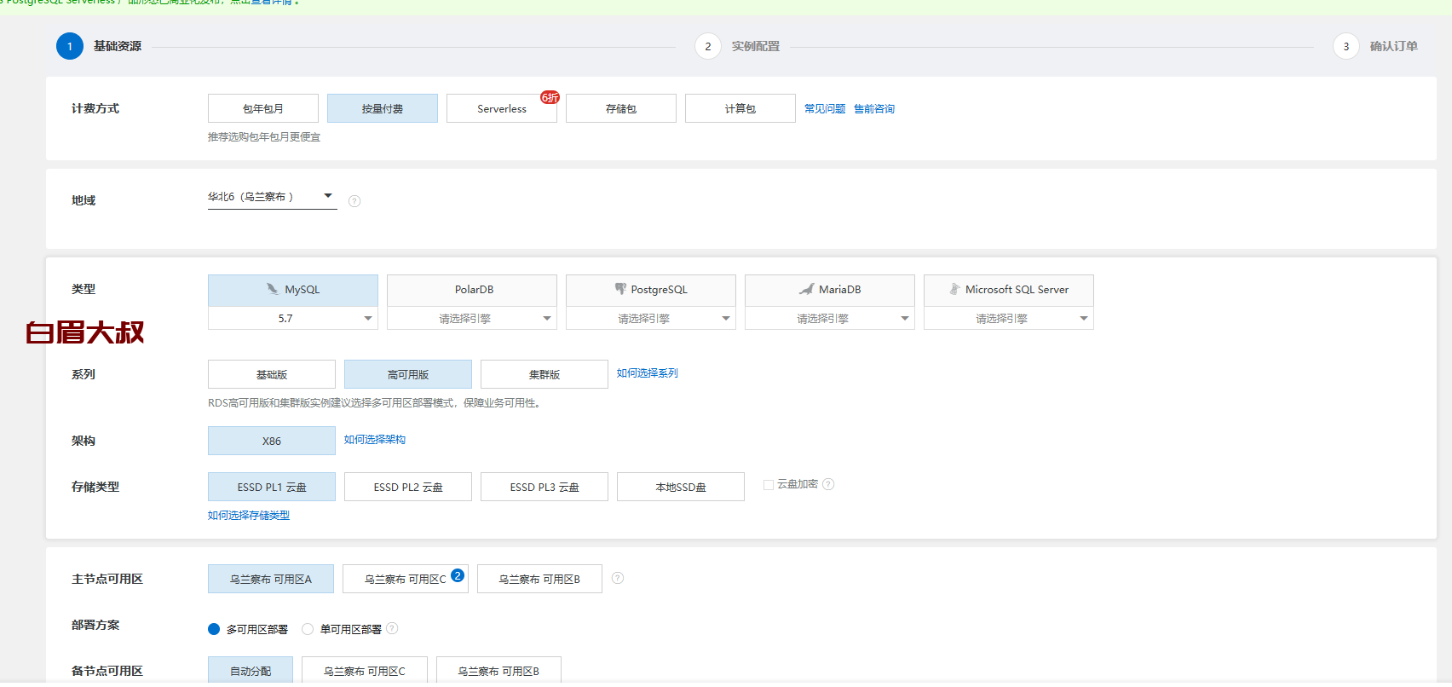
Task: Click the 确认订单 step label
Action: click(x=1394, y=46)
